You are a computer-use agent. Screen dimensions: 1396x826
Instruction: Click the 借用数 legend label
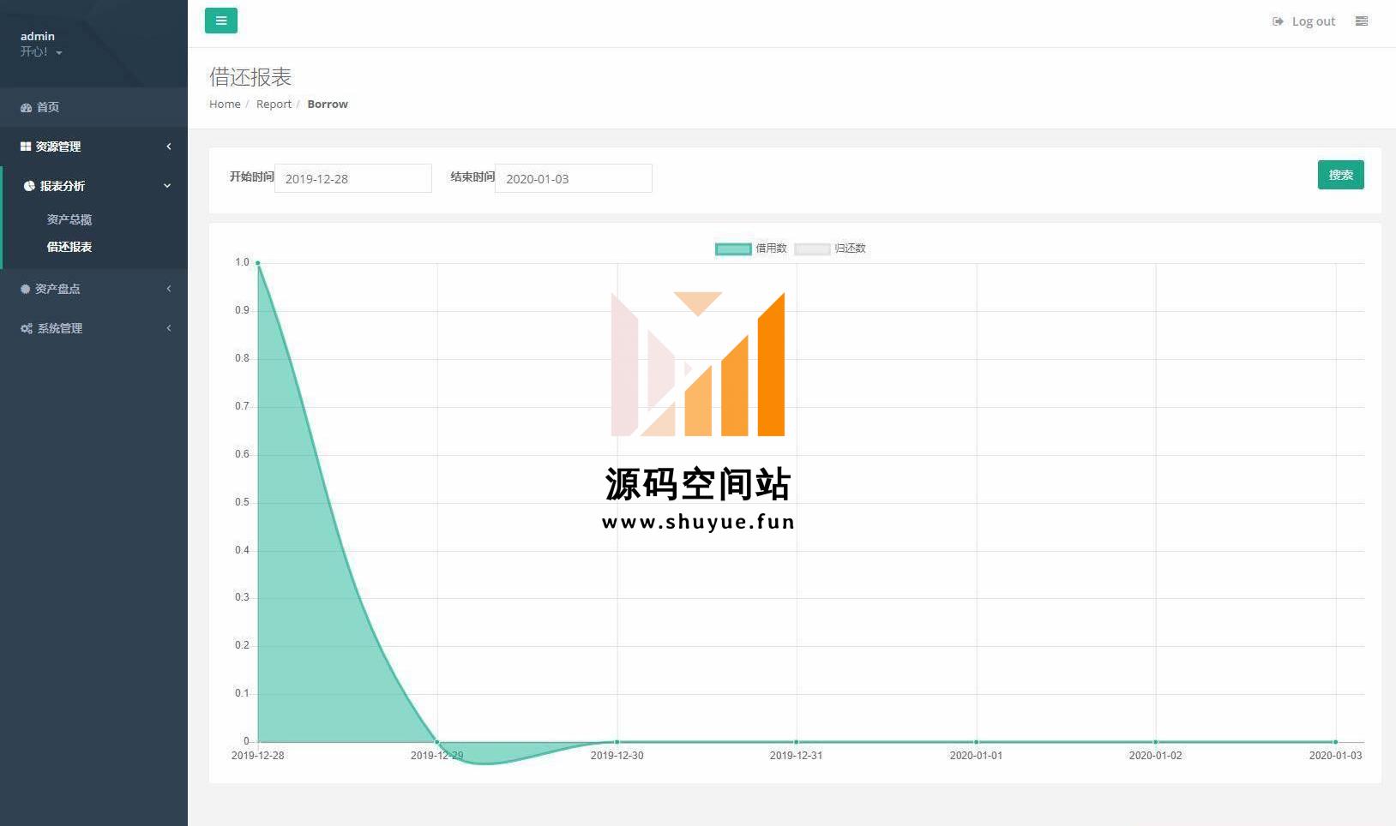(771, 248)
